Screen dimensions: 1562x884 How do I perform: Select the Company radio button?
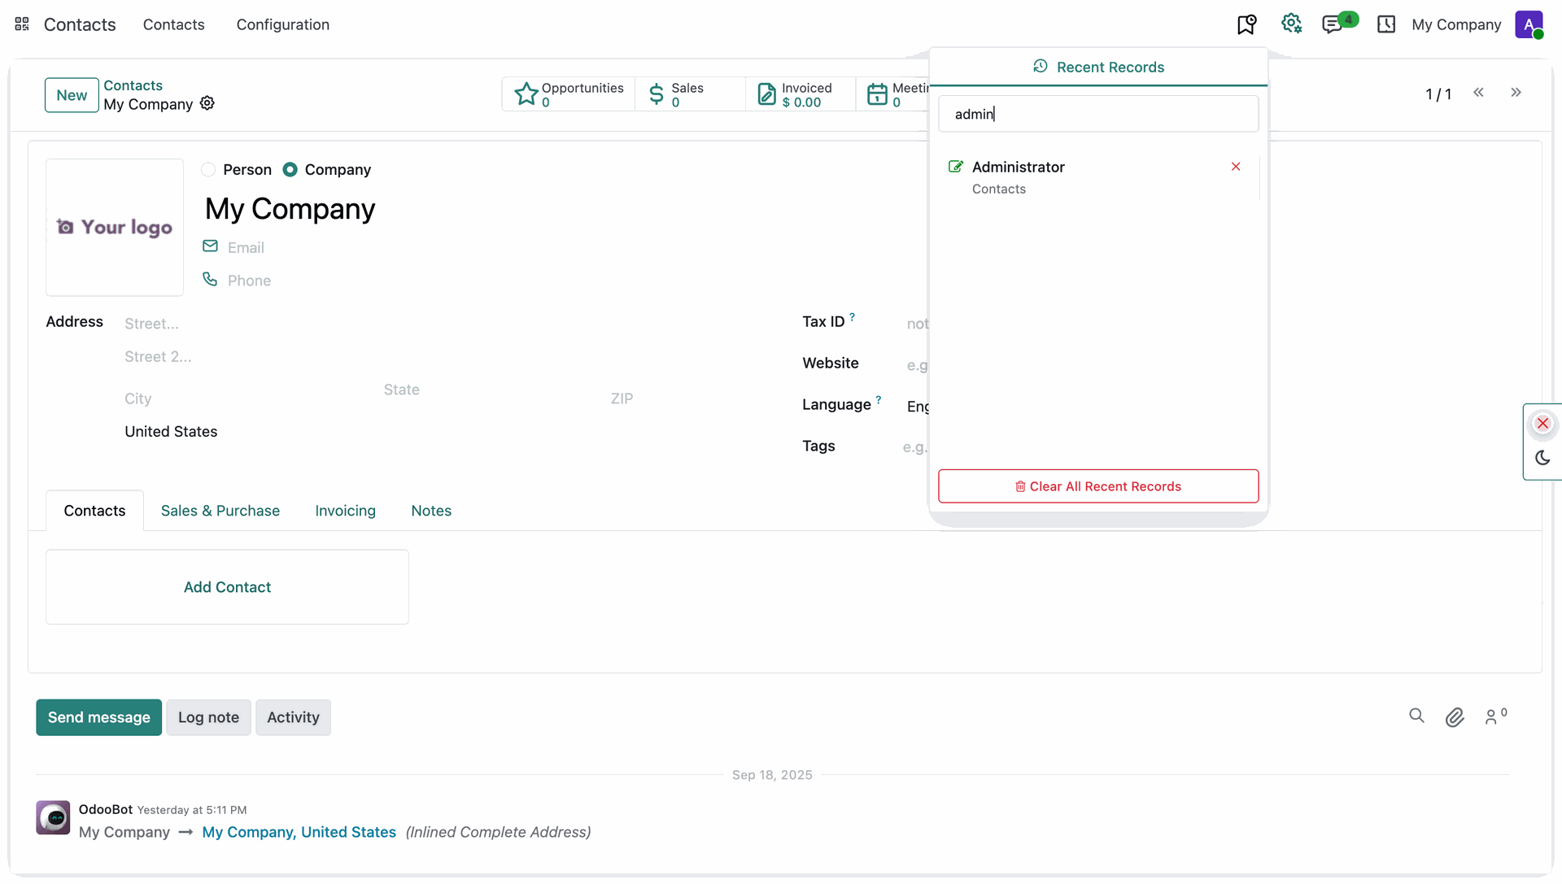[290, 169]
